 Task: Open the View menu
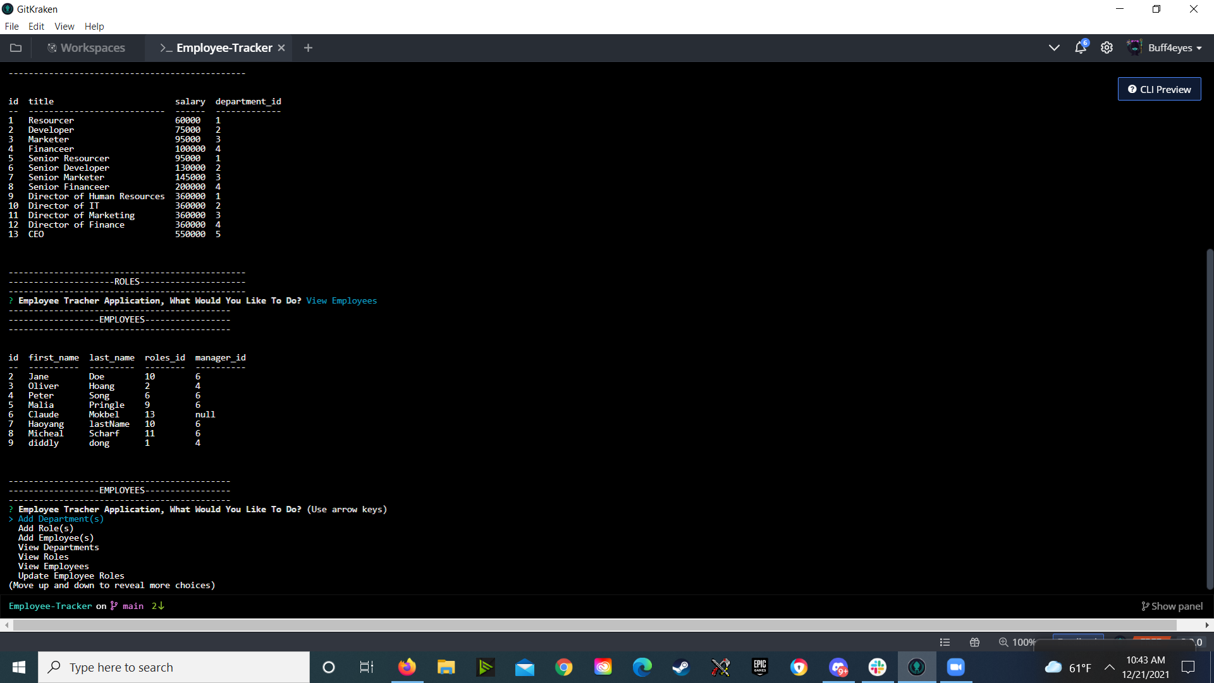coord(64,27)
